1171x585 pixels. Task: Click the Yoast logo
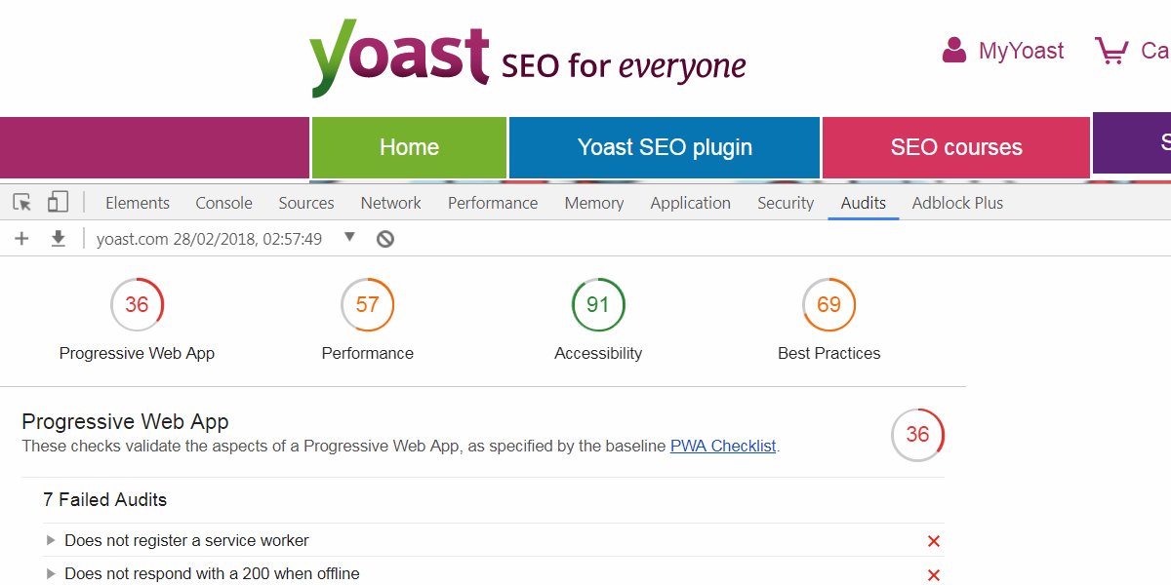[x=399, y=60]
